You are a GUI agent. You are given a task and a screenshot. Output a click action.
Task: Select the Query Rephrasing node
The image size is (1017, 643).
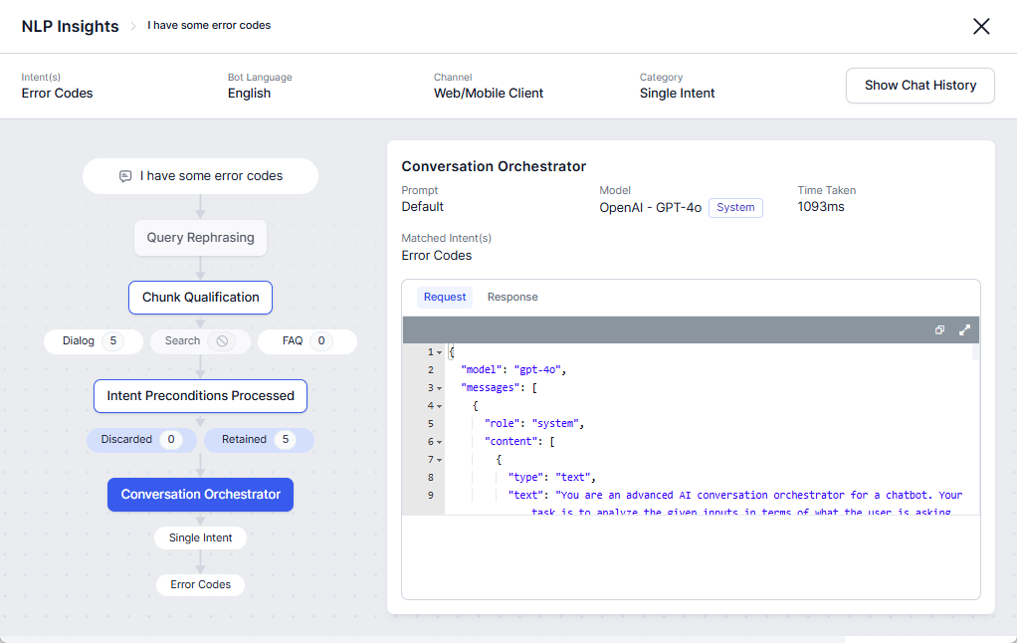click(200, 238)
